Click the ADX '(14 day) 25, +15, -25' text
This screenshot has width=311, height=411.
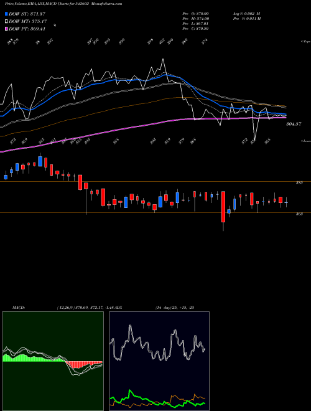coord(174,307)
